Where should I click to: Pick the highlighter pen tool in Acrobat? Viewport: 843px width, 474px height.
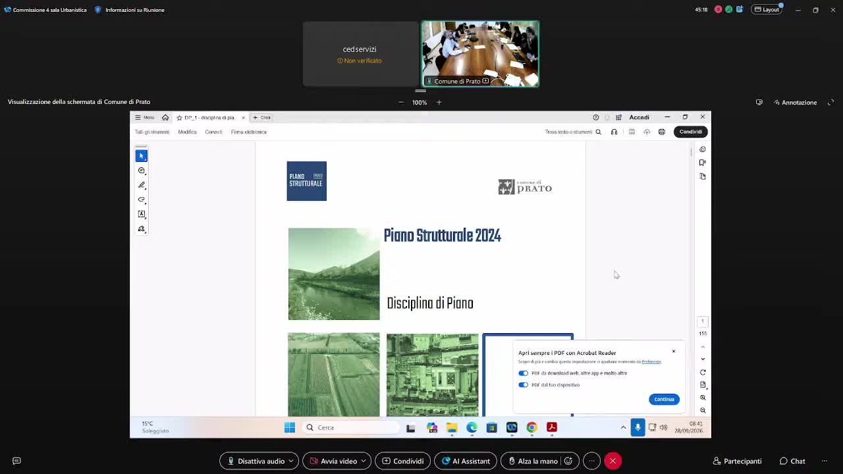click(142, 185)
